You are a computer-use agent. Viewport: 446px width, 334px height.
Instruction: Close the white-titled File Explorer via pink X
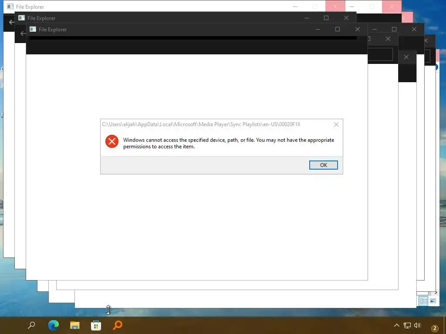[x=335, y=7]
